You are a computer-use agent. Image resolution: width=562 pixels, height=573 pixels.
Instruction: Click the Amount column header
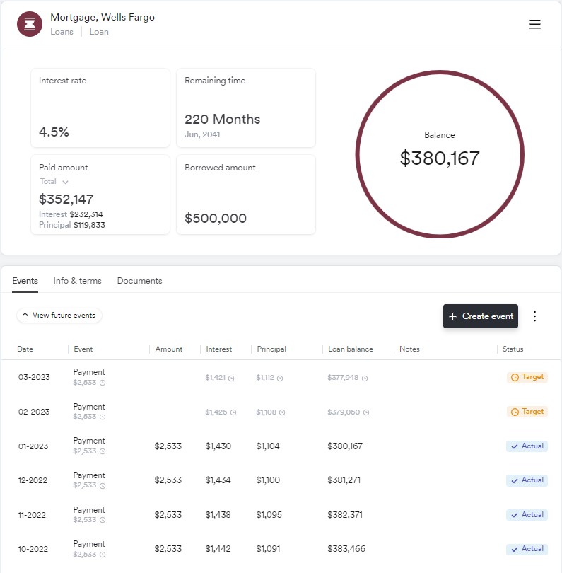click(169, 349)
